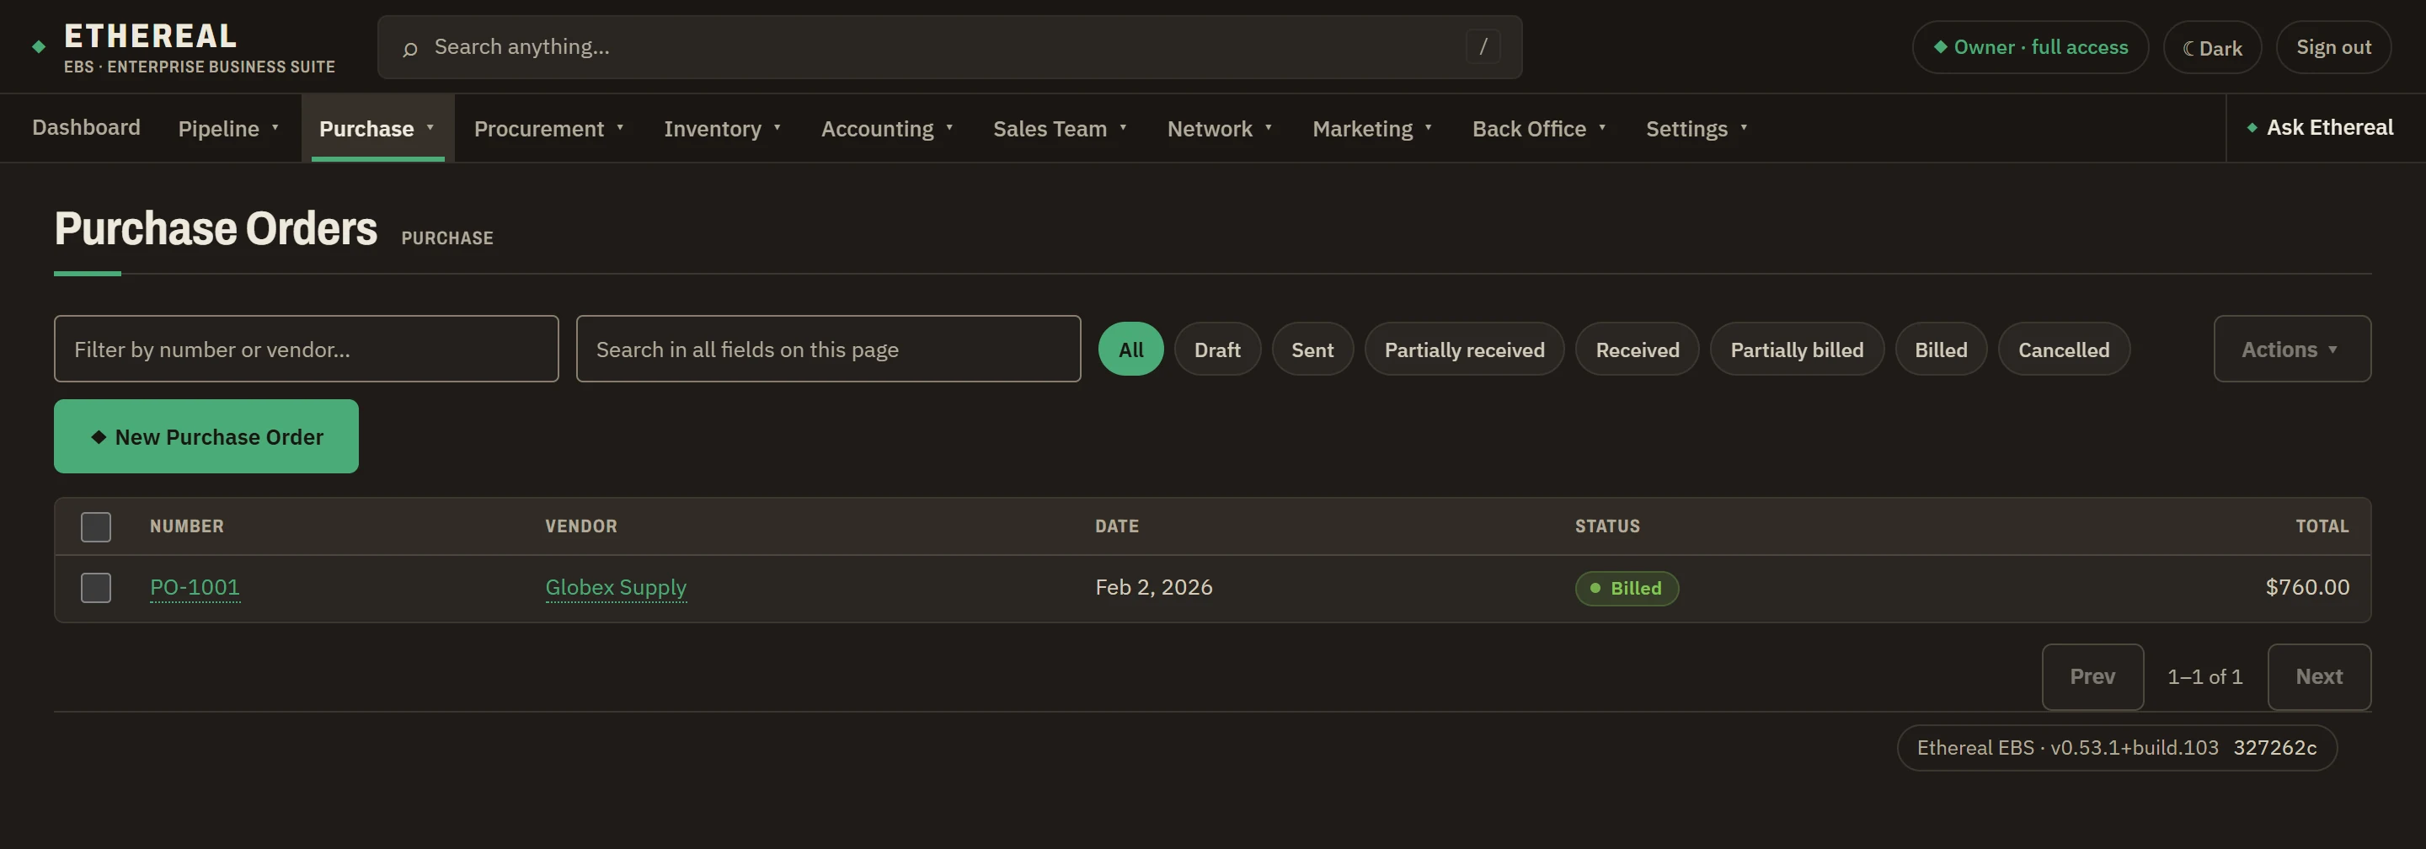This screenshot has width=2426, height=849.
Task: Tick the checkbox for PO-1001
Action: point(96,587)
